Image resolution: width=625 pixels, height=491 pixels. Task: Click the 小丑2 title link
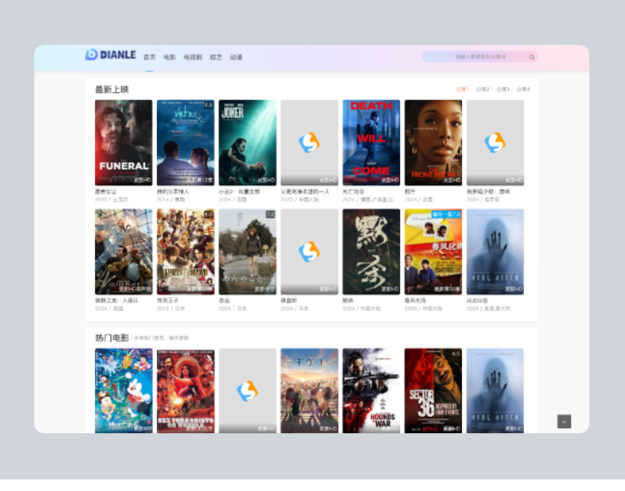coord(239,191)
